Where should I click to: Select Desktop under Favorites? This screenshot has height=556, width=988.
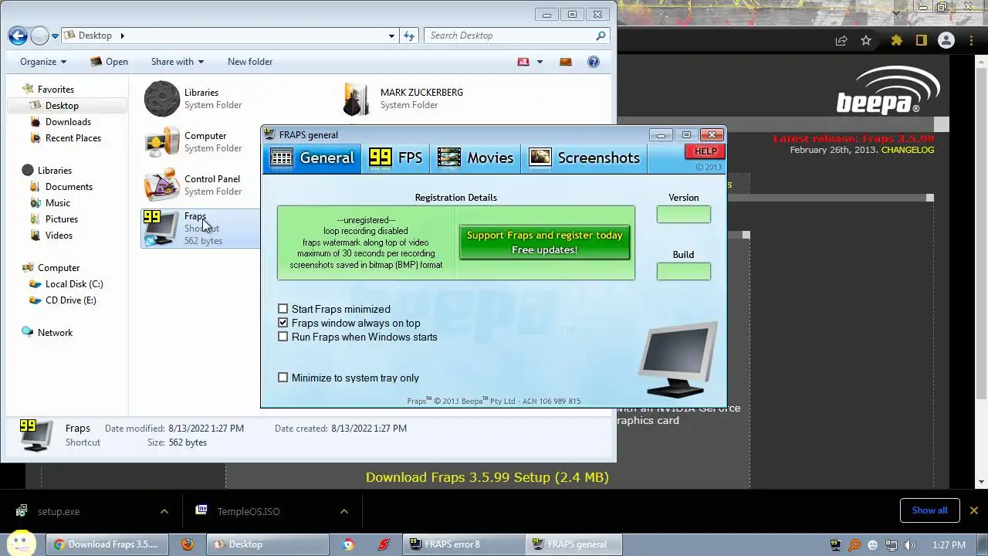(62, 106)
